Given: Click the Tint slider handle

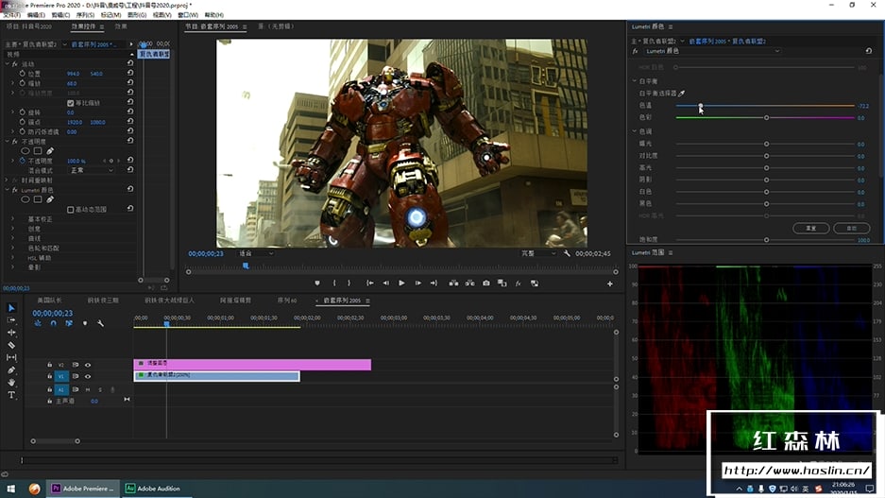Looking at the screenshot, I should click(767, 117).
